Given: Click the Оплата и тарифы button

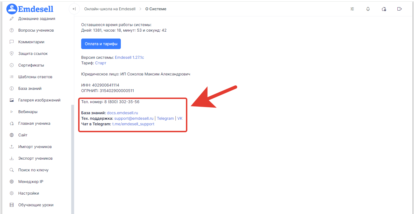Looking at the screenshot, I should (x=101, y=44).
